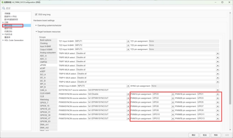
Task: Click the SYNCI pin assignment field
Action: tap(185, 86)
